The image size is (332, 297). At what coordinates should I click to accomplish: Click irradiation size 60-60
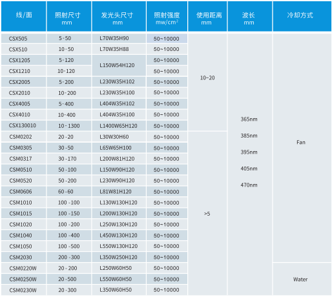(69, 192)
